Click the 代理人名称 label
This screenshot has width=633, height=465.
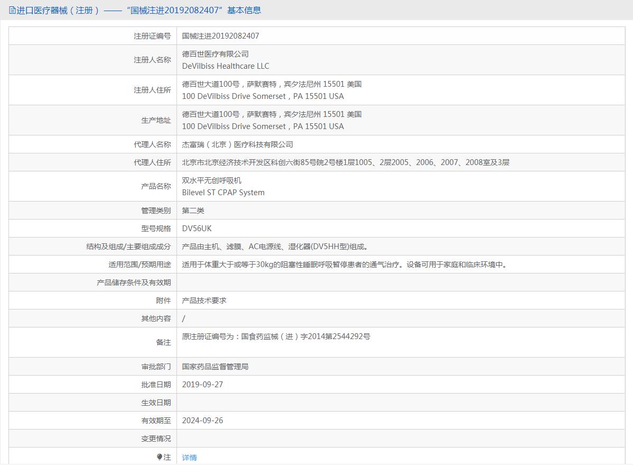point(152,144)
